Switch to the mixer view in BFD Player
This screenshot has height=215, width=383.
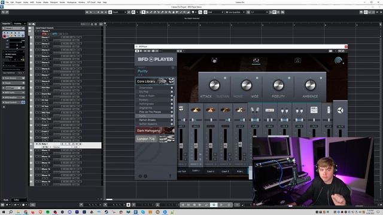pos(256,60)
